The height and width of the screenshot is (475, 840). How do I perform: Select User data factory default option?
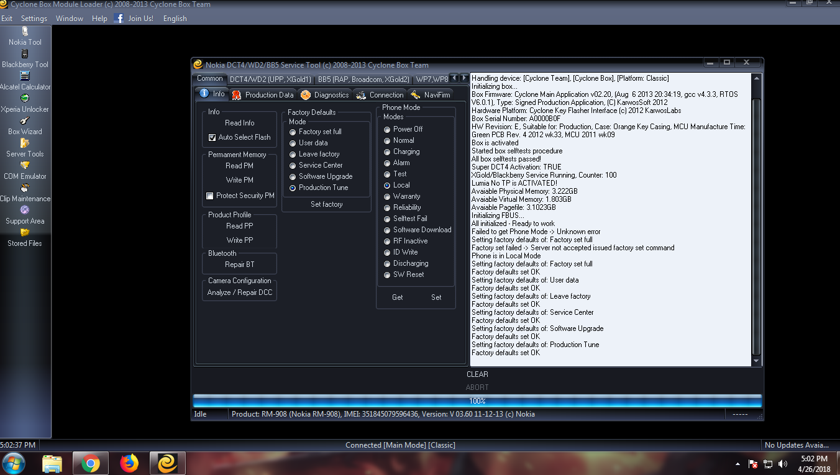click(x=293, y=143)
